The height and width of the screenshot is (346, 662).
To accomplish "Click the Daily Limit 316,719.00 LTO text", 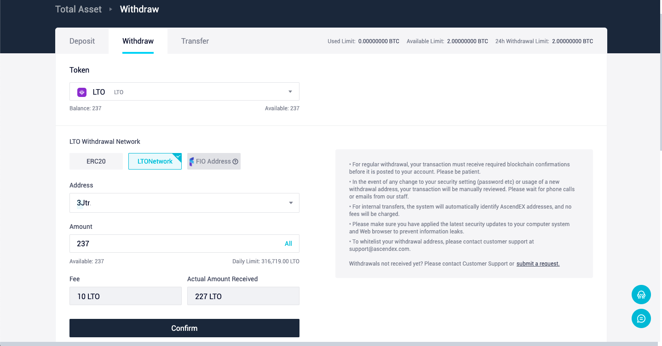I will point(266,261).
